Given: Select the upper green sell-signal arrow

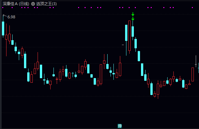Looking at the screenshot, I should click(x=133, y=14).
